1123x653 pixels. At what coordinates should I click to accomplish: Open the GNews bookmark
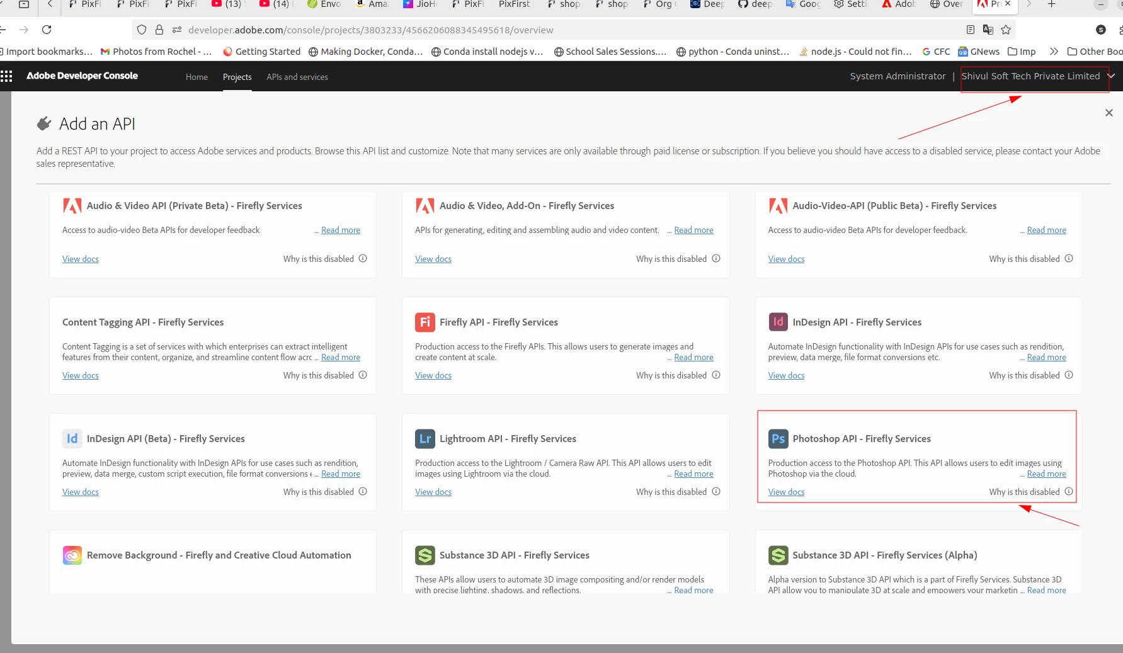click(x=979, y=52)
